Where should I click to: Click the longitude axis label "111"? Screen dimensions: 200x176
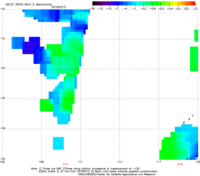80,162
